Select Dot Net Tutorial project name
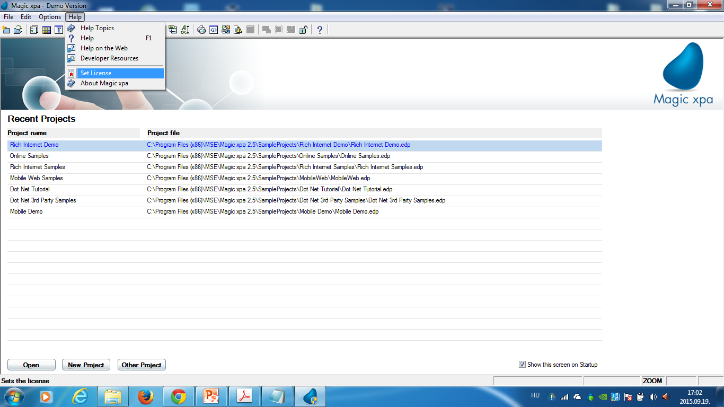 pyautogui.click(x=30, y=189)
